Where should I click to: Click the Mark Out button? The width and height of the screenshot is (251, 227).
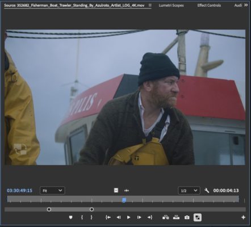[91, 217]
